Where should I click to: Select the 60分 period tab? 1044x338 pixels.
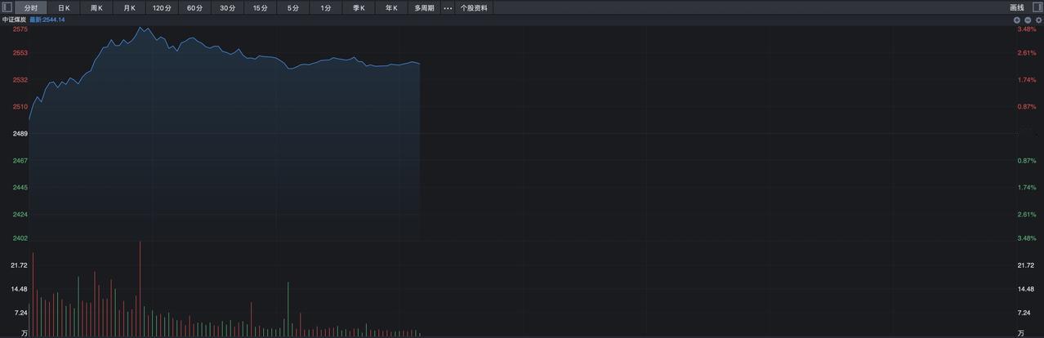pyautogui.click(x=194, y=8)
